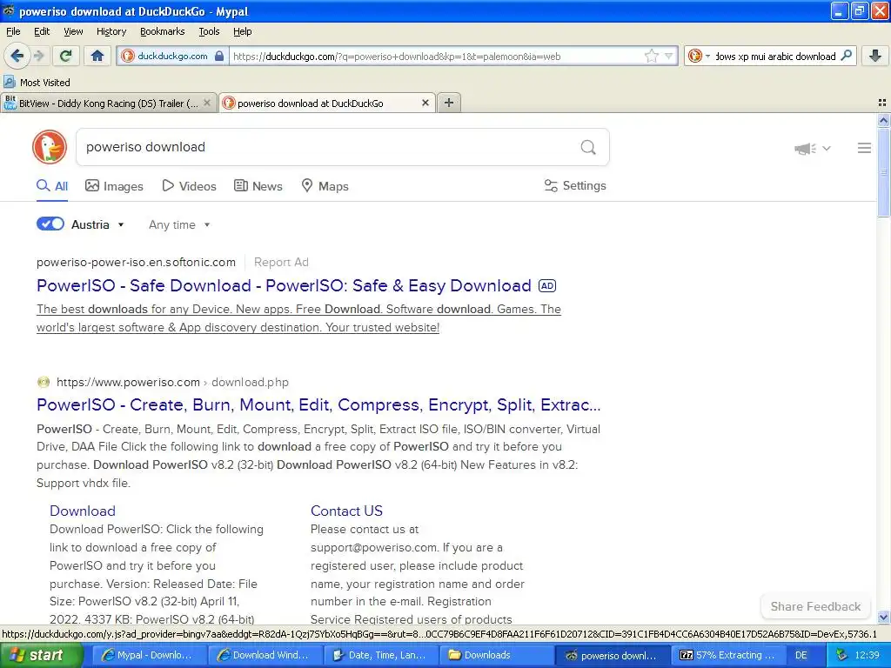Go back using the browser back arrow
891x668 pixels.
point(17,56)
